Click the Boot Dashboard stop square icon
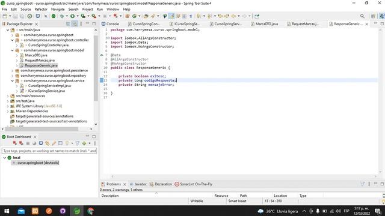Screen dimensions: 385x216 coord(28,143)
